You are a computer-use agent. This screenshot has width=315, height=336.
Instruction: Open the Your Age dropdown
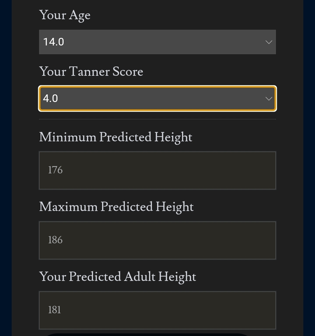tap(157, 42)
